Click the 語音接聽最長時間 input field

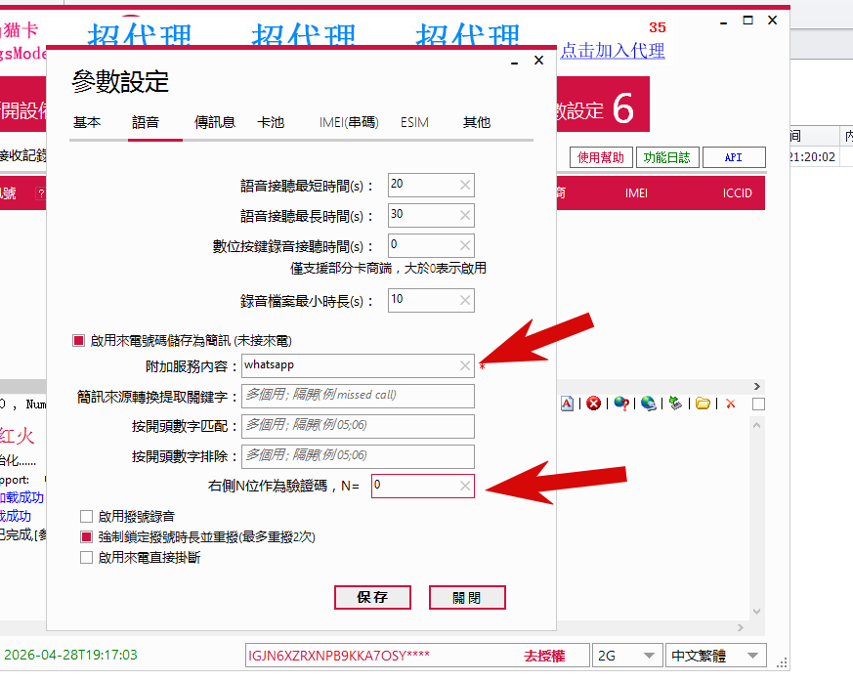click(x=431, y=215)
